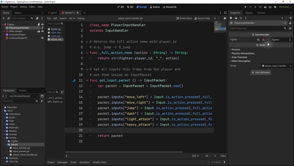
Task: Add a new child node
Action: coord(4,18)
